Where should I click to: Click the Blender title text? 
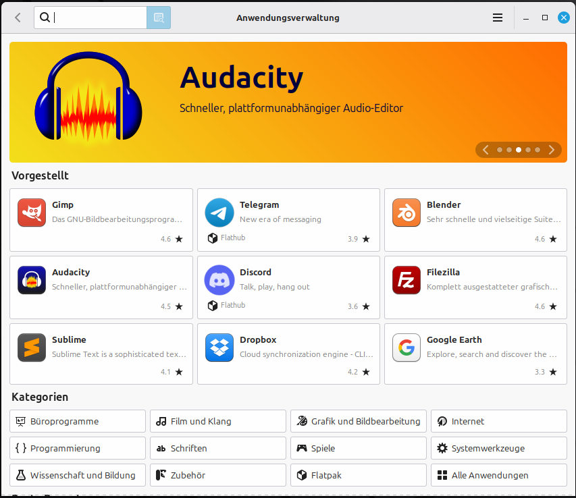click(x=444, y=204)
